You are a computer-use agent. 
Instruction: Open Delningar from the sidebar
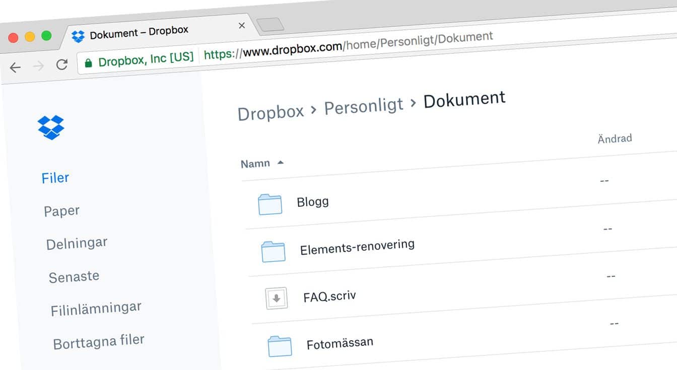coord(76,243)
